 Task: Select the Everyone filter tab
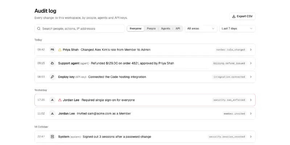(136, 29)
